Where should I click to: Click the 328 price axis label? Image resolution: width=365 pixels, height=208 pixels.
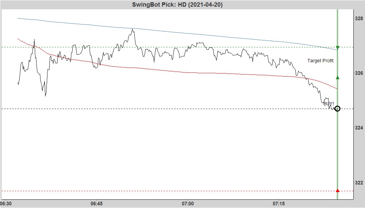click(359, 18)
